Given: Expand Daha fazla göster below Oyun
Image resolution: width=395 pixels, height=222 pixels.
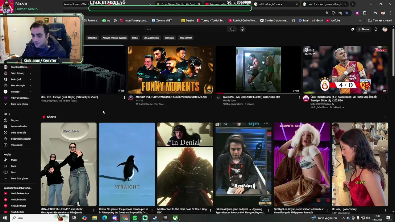Looking at the screenshot, I should tap(16, 179).
